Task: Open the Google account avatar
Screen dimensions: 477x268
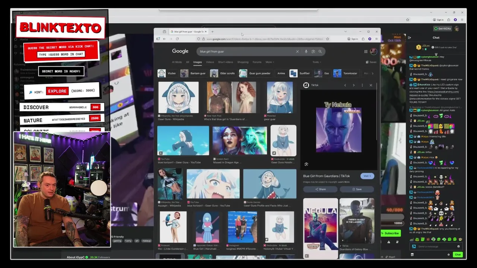Action: pos(373,51)
